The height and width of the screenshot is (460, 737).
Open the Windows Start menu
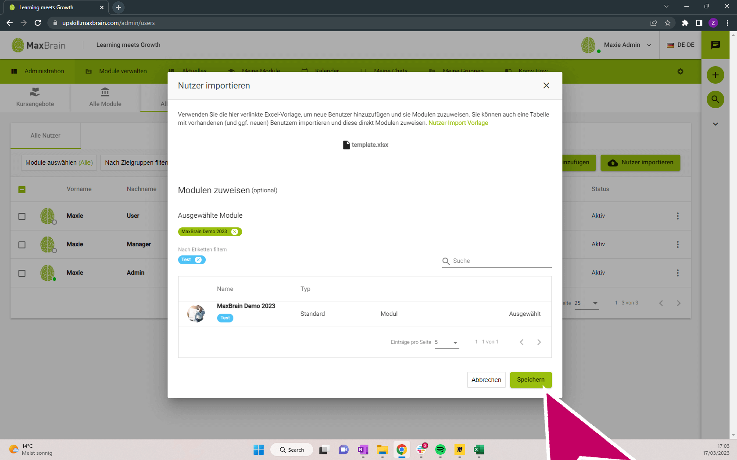point(259,450)
